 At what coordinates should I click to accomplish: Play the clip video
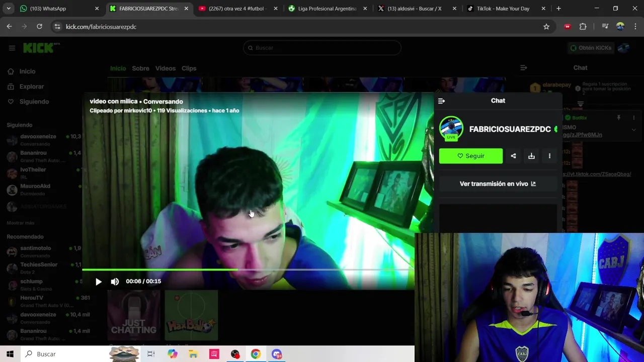(99, 282)
